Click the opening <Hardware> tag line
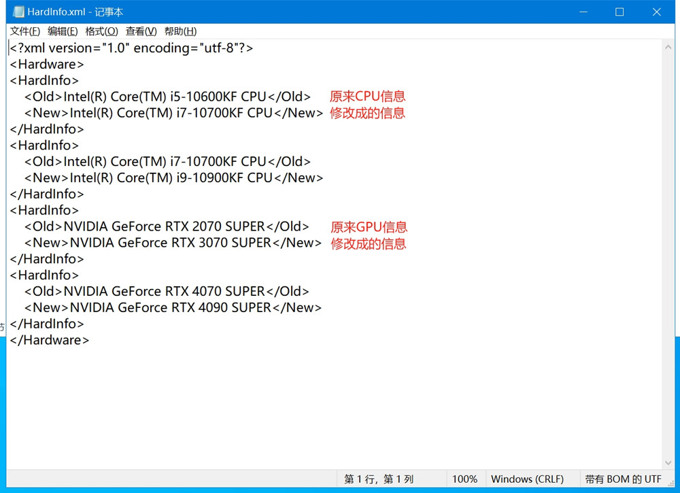 pyautogui.click(x=47, y=64)
